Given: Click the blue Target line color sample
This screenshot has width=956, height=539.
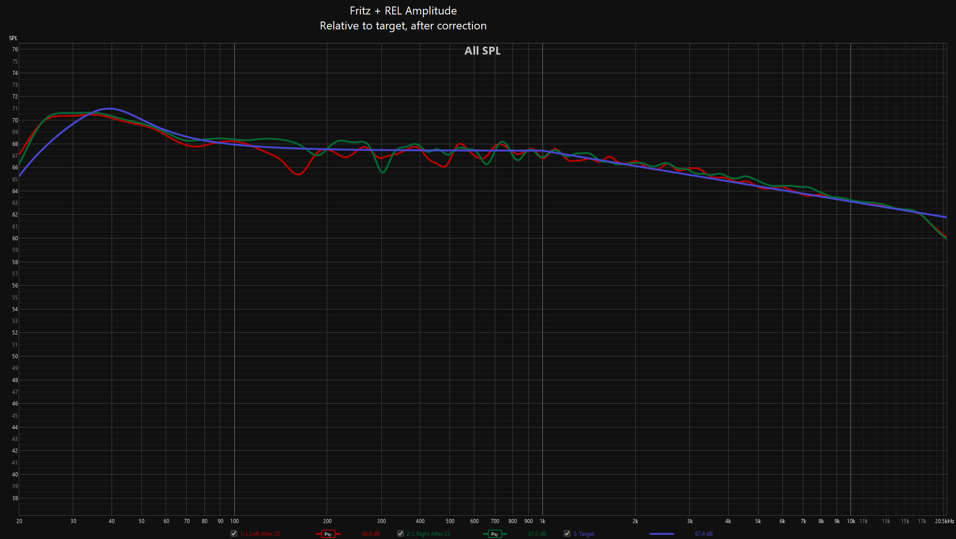Looking at the screenshot, I should click(x=661, y=534).
